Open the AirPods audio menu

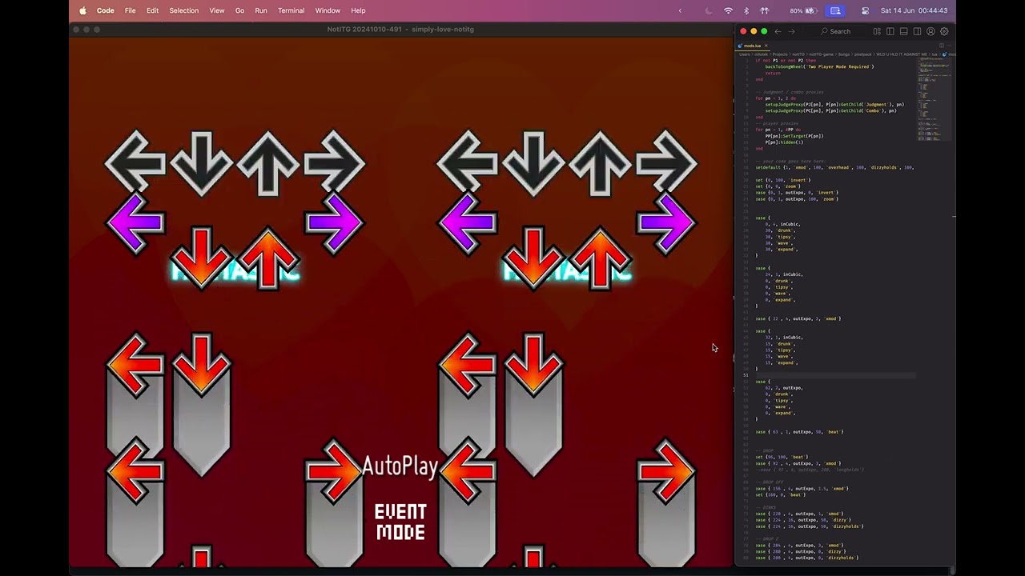(765, 10)
